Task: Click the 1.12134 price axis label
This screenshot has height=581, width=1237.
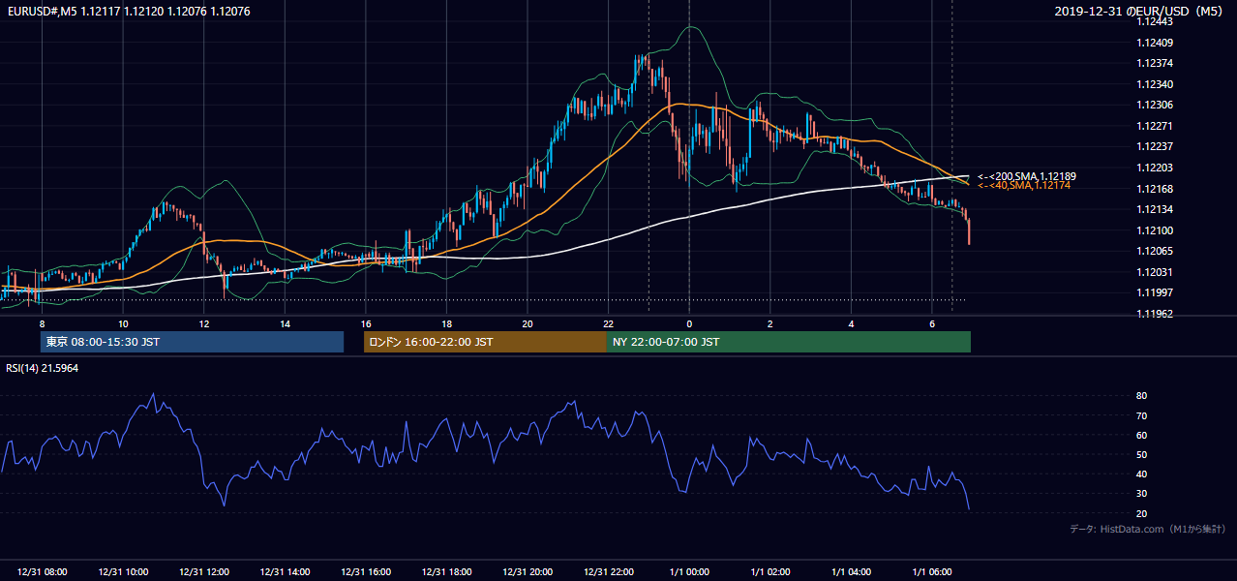Action: click(x=1154, y=209)
